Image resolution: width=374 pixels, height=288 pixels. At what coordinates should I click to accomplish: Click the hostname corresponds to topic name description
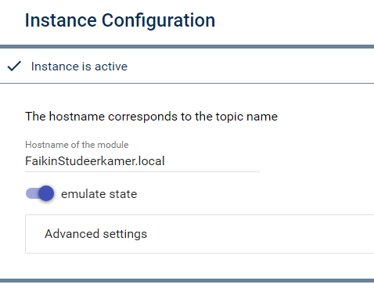[151, 117]
